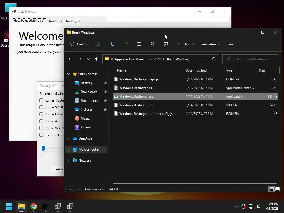
Task: Open the Windows Start menu
Action: (9, 206)
